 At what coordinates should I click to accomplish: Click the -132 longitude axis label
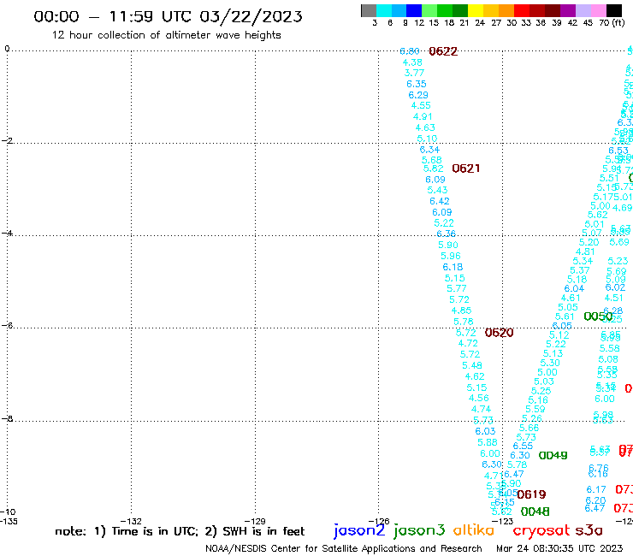[x=131, y=521]
